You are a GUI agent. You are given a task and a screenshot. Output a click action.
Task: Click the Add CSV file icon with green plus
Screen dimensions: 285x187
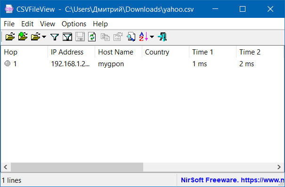coord(23,37)
